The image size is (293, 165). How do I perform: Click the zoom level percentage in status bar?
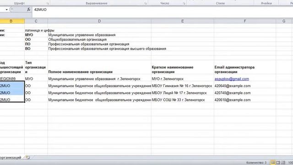click(x=290, y=163)
